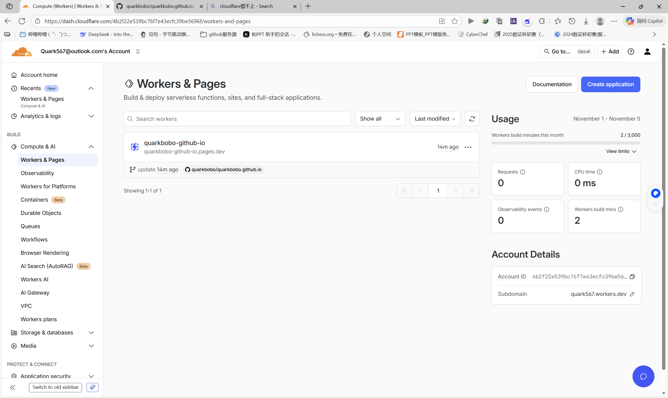The height and width of the screenshot is (398, 668).
Task: Switch to the quarkbobo GitHub browser tab
Action: point(160,6)
